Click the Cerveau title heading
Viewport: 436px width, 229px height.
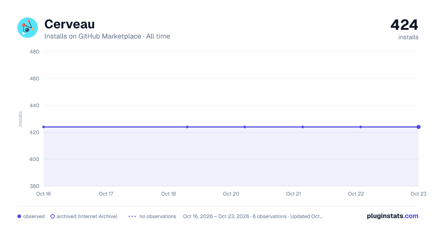(x=69, y=24)
